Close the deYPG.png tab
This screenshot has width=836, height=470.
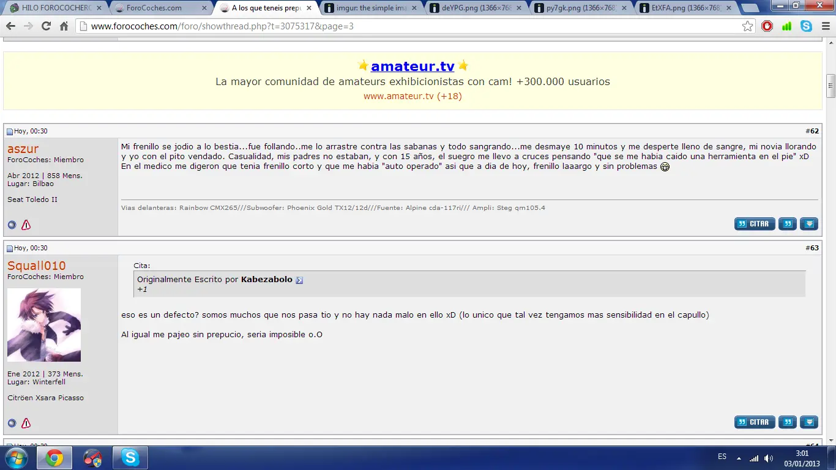point(518,8)
